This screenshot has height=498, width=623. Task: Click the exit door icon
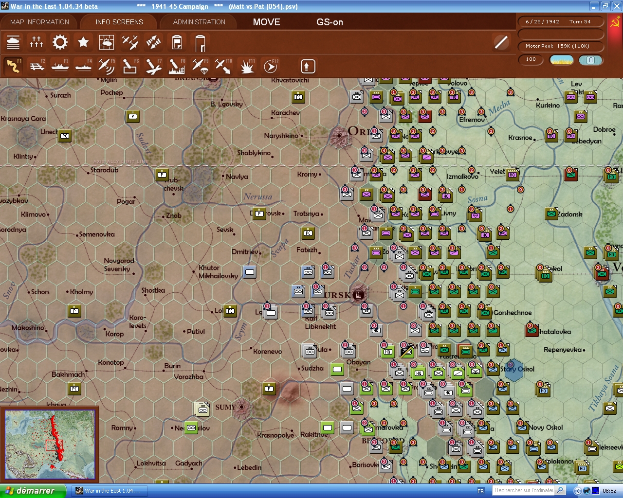(200, 42)
